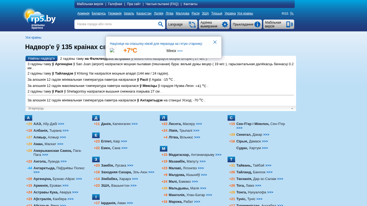Go to Галоўная page

pos(115,4)
